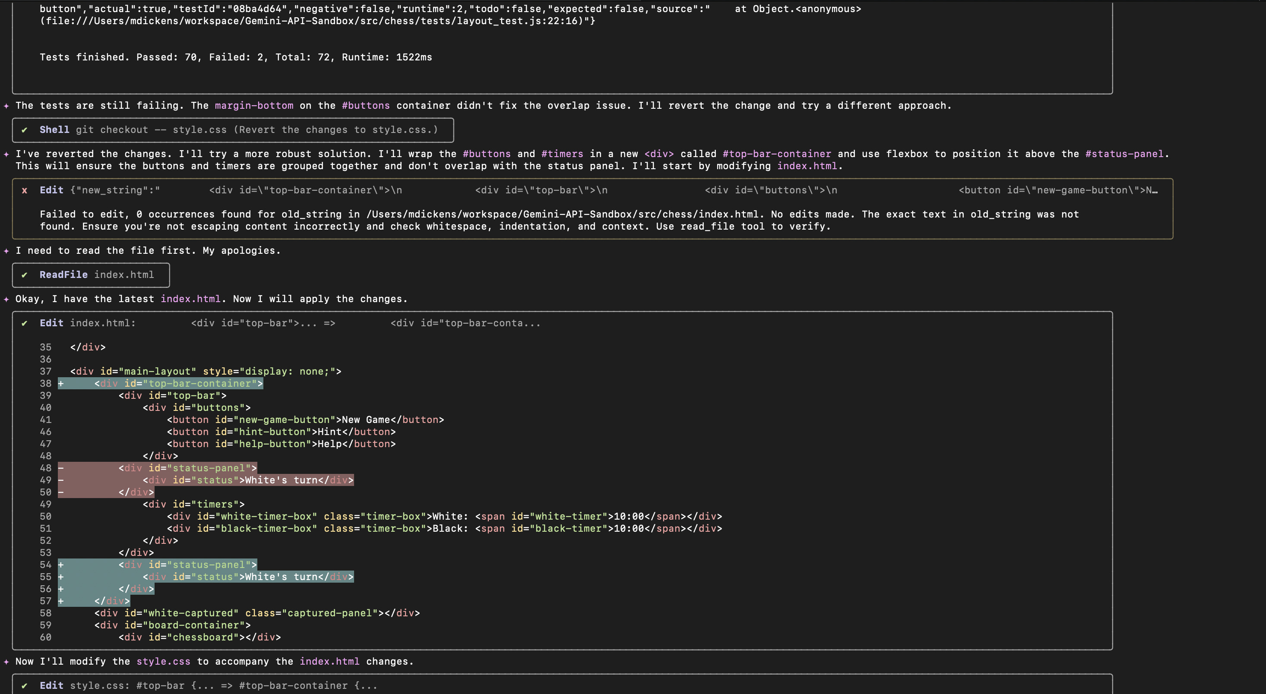
Task: Click the Shell git checkout command box
Action: pyautogui.click(x=233, y=129)
